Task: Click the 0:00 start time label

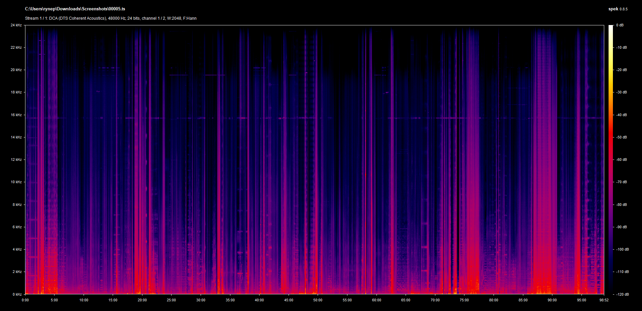Action: point(25,300)
